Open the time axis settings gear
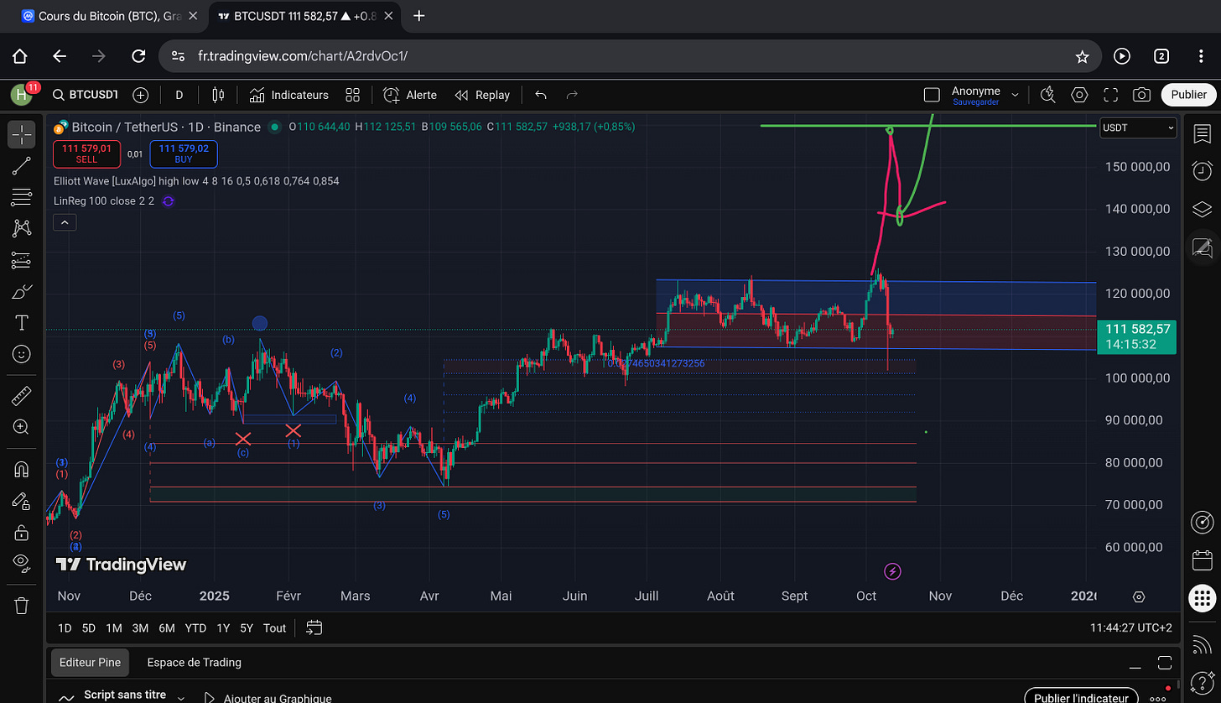 click(x=1139, y=597)
